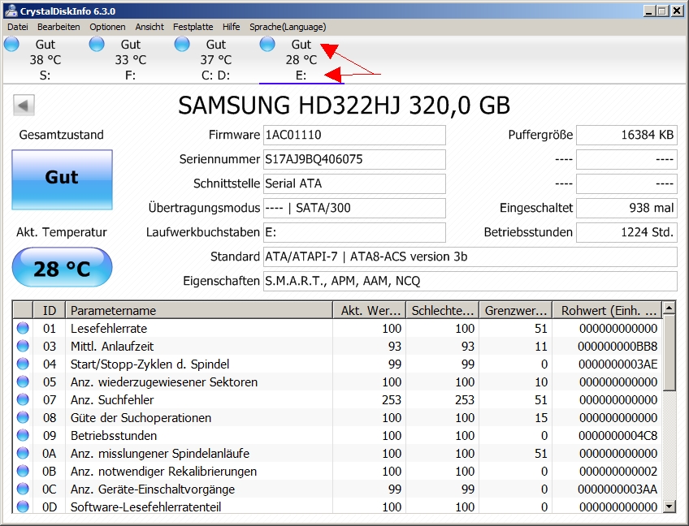689x526 pixels.
Task: Select the F: drive tab at 33 °C
Action: point(130,60)
